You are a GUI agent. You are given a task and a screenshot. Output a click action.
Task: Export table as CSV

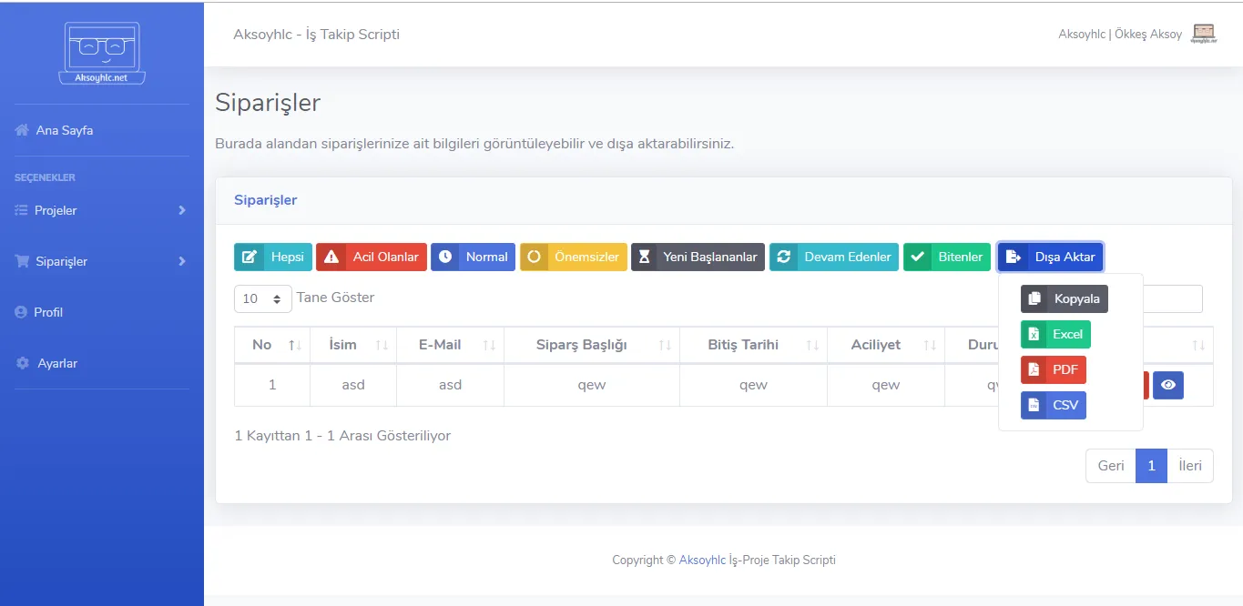[x=1054, y=405]
